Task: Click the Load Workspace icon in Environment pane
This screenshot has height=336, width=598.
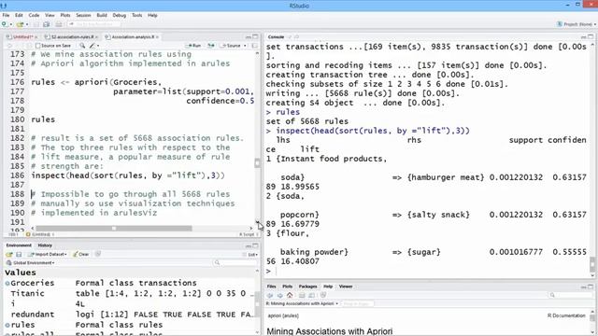Action: pyautogui.click(x=9, y=254)
